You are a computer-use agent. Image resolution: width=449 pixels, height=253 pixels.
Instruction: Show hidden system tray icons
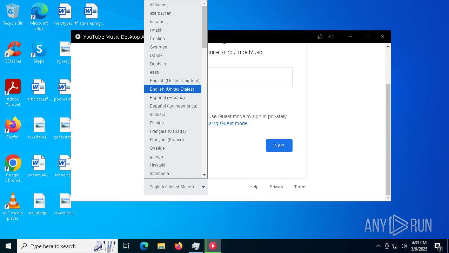click(378, 246)
